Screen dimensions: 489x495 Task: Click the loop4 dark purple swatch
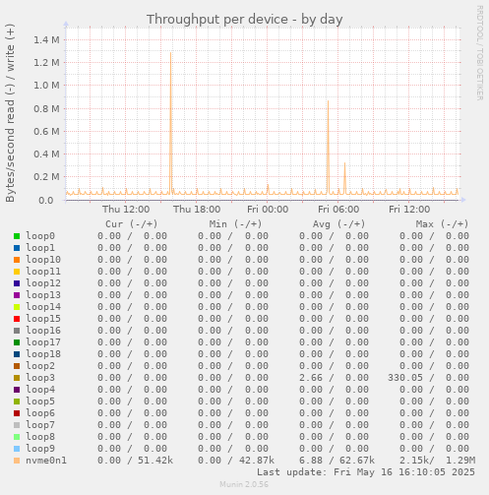17,390
